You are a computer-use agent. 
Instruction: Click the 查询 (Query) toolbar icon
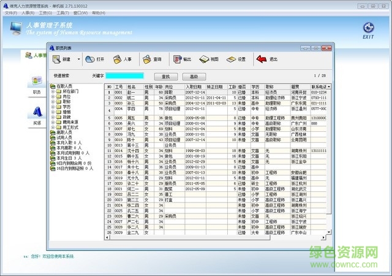(x=147, y=59)
